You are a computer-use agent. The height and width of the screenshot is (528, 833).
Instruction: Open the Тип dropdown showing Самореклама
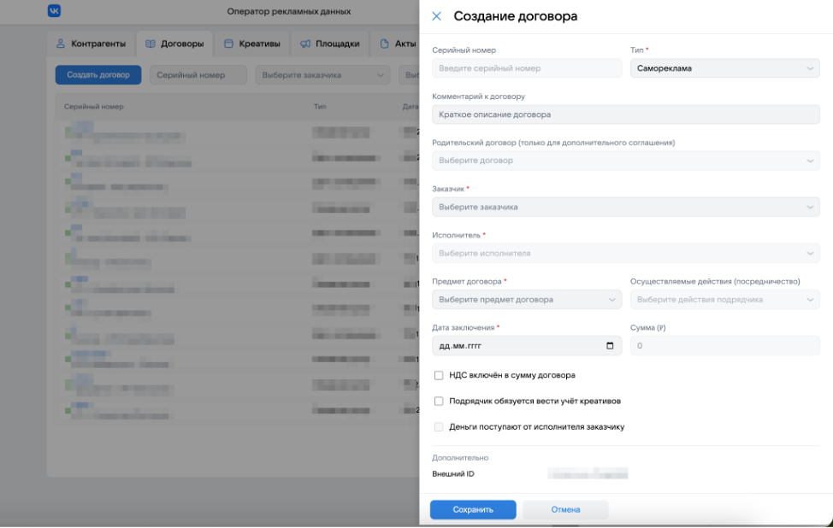[x=724, y=68]
